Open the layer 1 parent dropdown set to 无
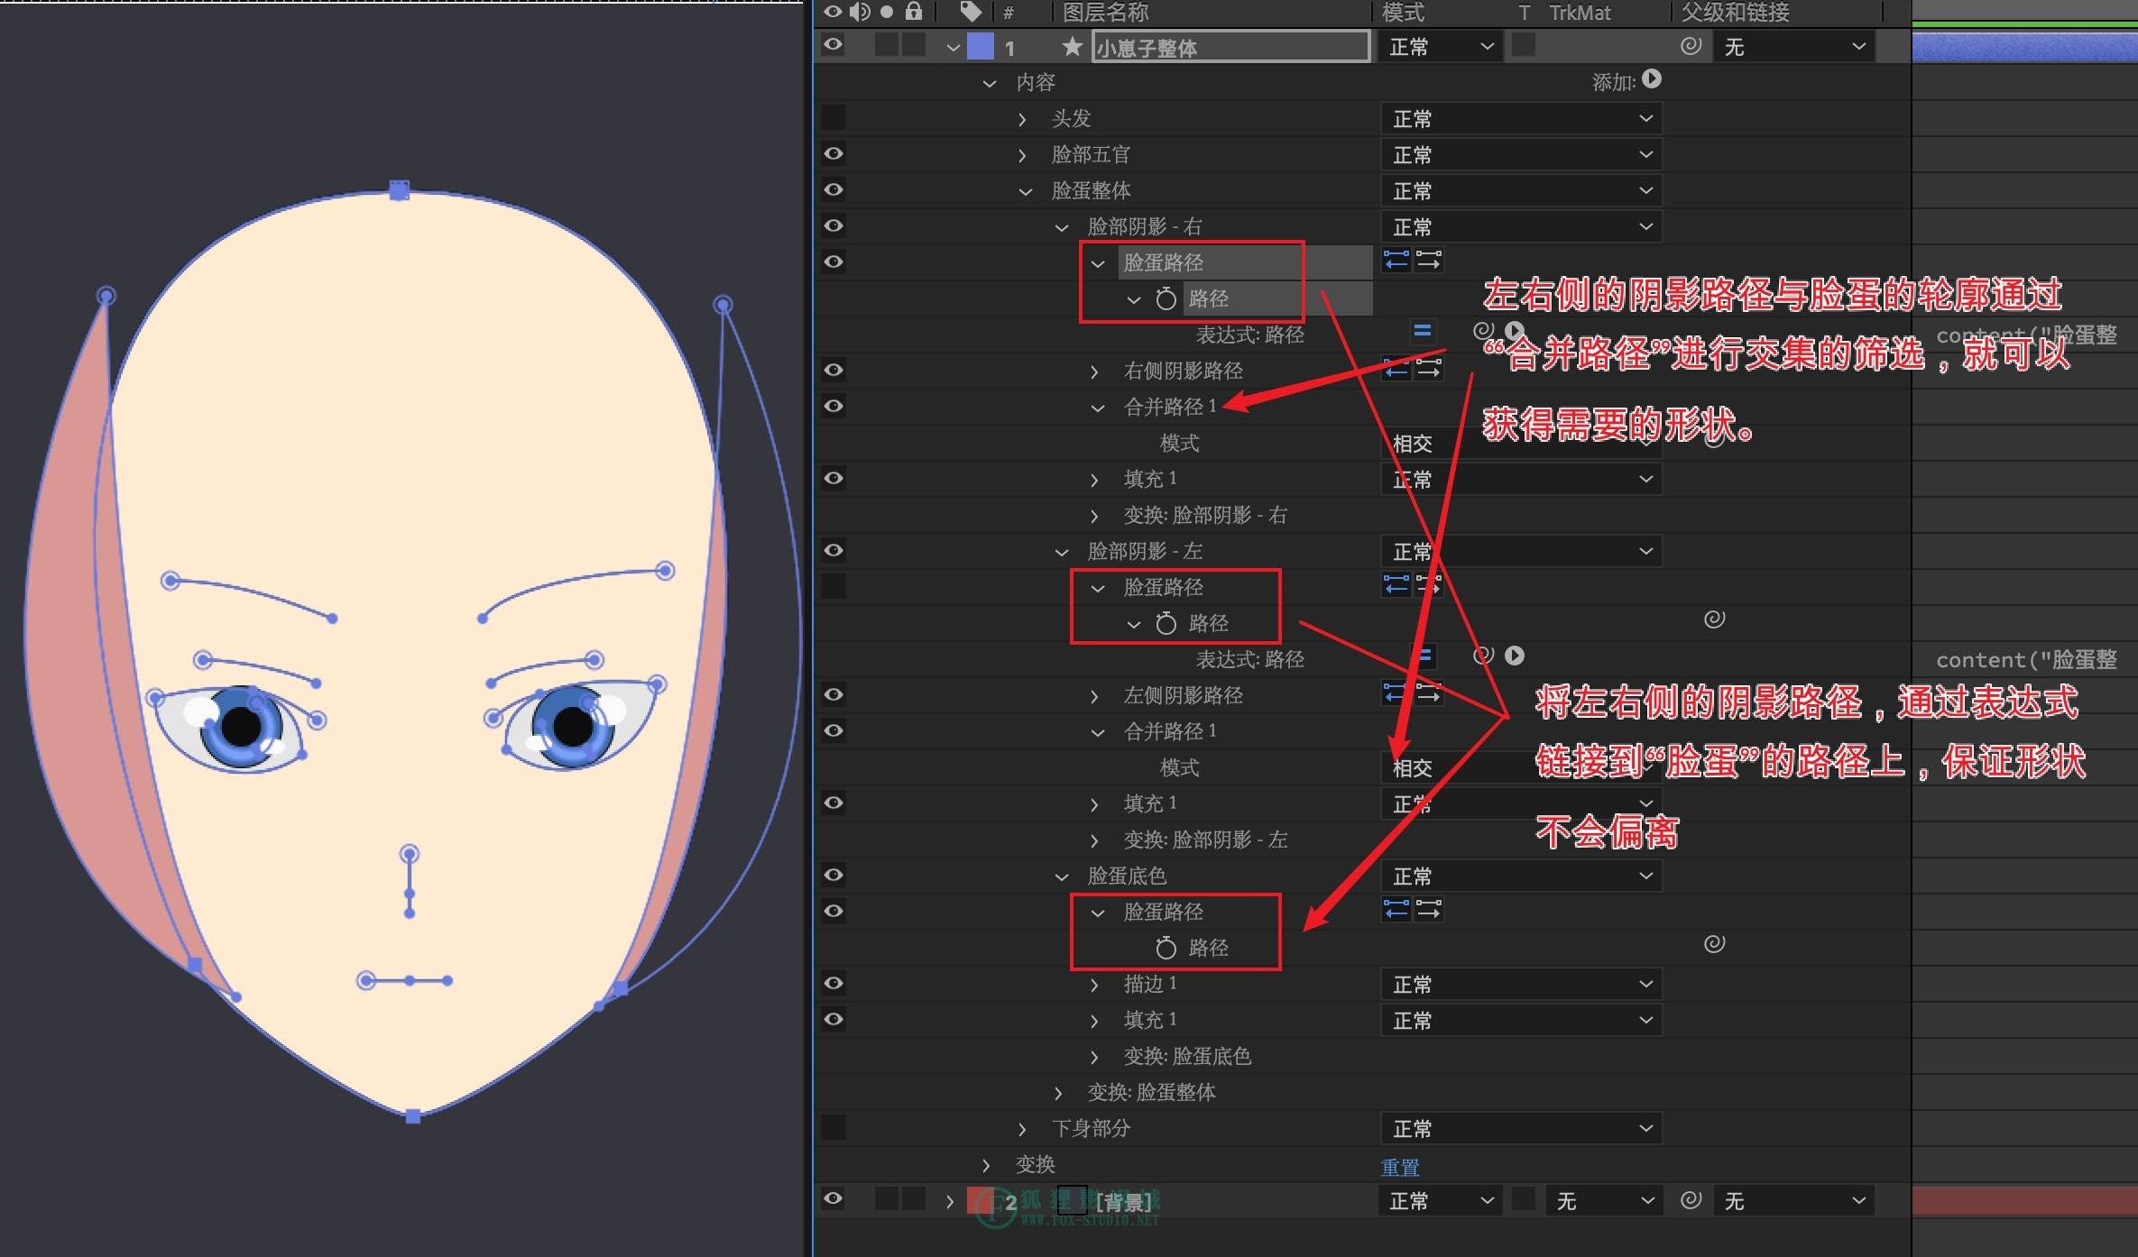 click(x=1793, y=47)
